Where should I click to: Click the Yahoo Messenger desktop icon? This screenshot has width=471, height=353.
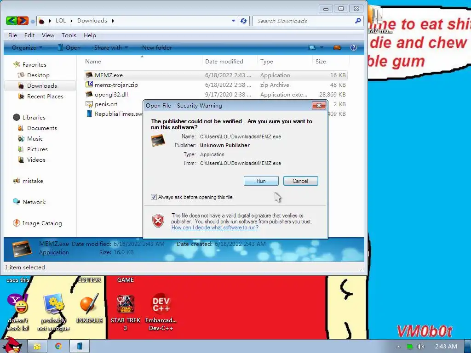pos(17,304)
